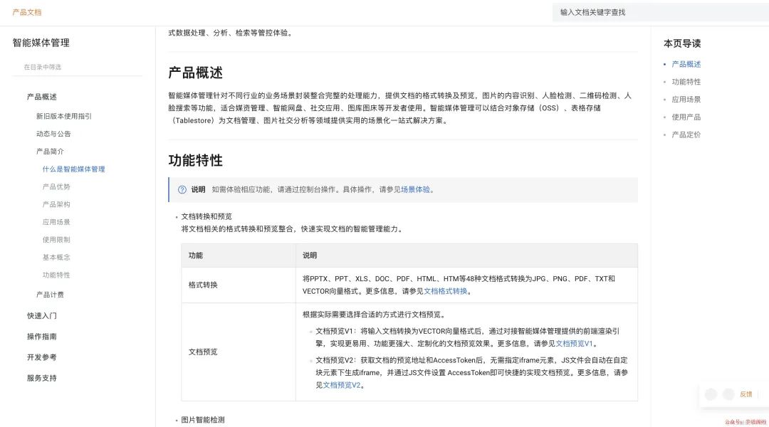Click the 本页导读 heading
The width and height of the screenshot is (769, 427).
pos(682,43)
